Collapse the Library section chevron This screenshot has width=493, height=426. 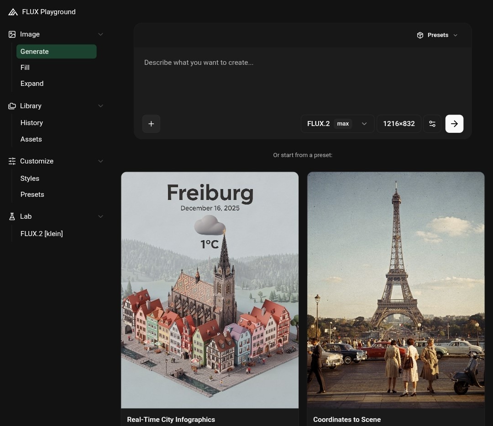[100, 106]
